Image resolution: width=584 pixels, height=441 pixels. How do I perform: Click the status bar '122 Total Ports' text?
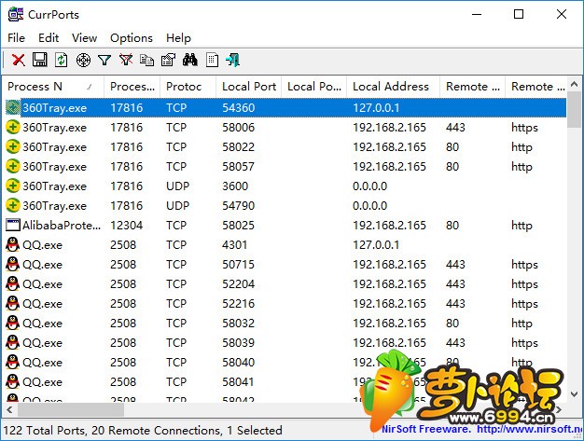click(44, 430)
